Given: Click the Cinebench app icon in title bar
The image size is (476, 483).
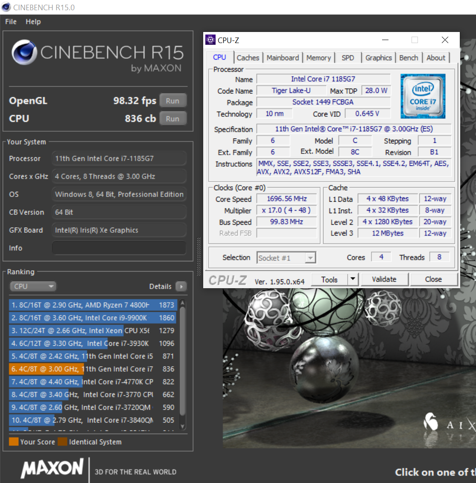Looking at the screenshot, I should click(x=6, y=7).
